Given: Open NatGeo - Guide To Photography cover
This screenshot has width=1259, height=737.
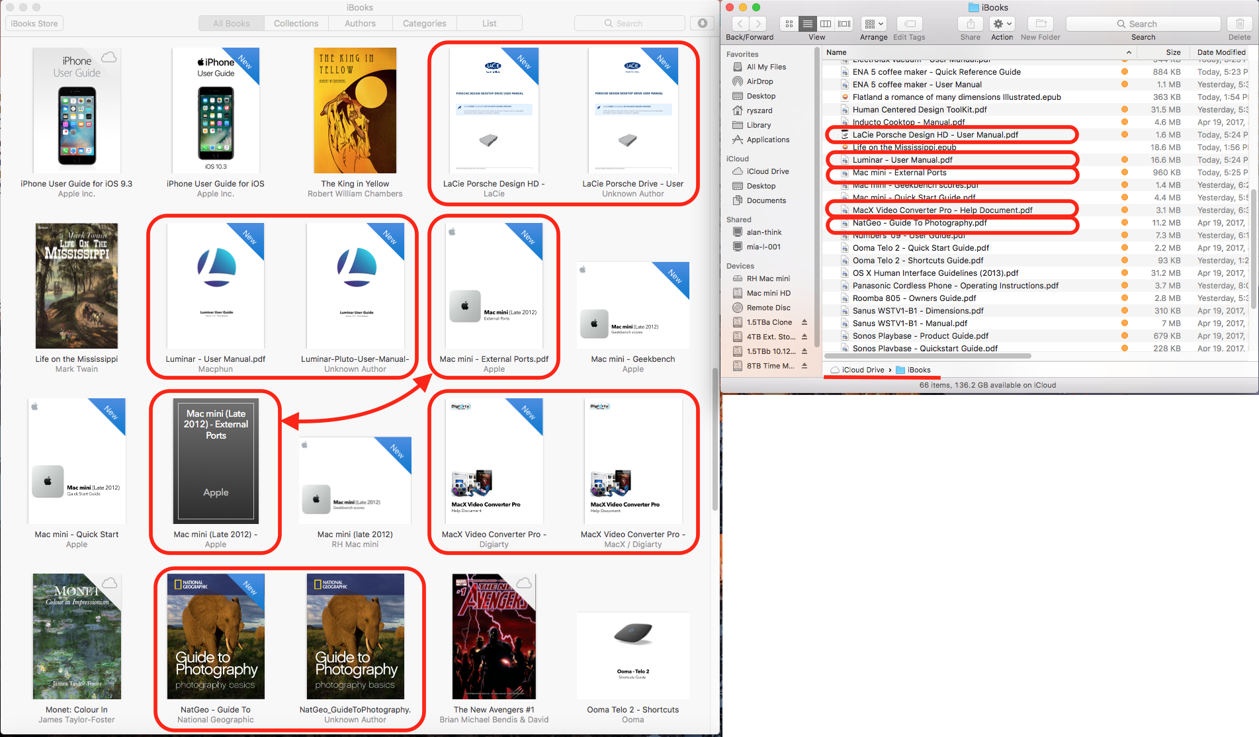Looking at the screenshot, I should (216, 636).
